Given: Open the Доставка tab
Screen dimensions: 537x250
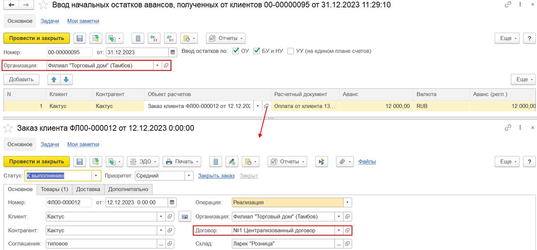Looking at the screenshot, I should [88, 189].
